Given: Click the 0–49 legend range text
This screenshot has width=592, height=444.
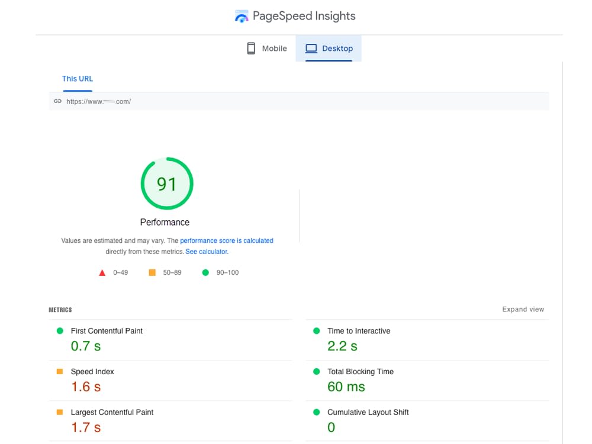Looking at the screenshot, I should coord(120,272).
